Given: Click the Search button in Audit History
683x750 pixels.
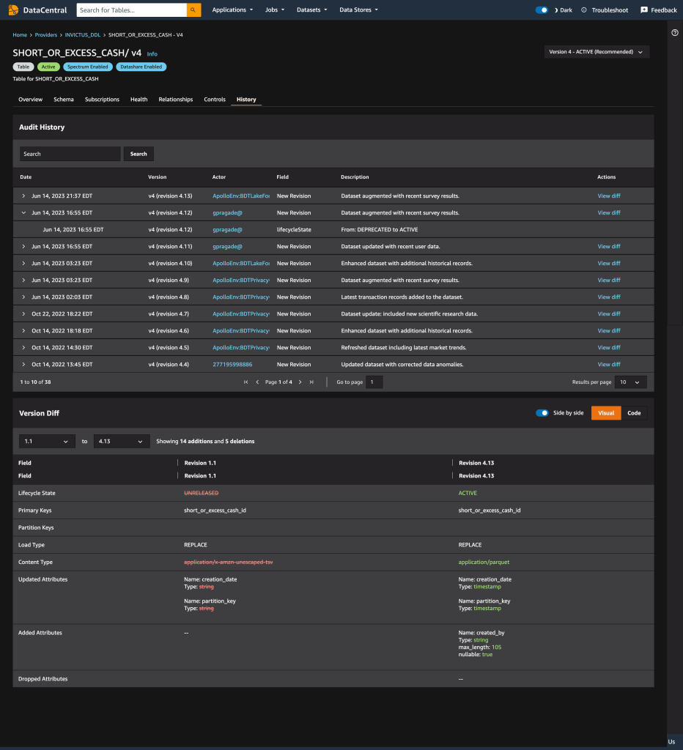Looking at the screenshot, I should point(139,154).
